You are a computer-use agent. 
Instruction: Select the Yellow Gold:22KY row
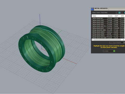108,28
